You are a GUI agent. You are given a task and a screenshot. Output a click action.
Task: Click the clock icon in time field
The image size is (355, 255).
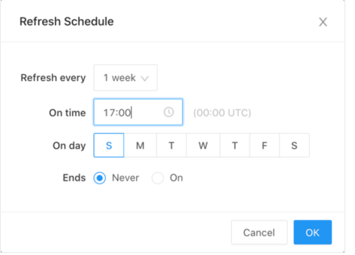click(x=169, y=112)
